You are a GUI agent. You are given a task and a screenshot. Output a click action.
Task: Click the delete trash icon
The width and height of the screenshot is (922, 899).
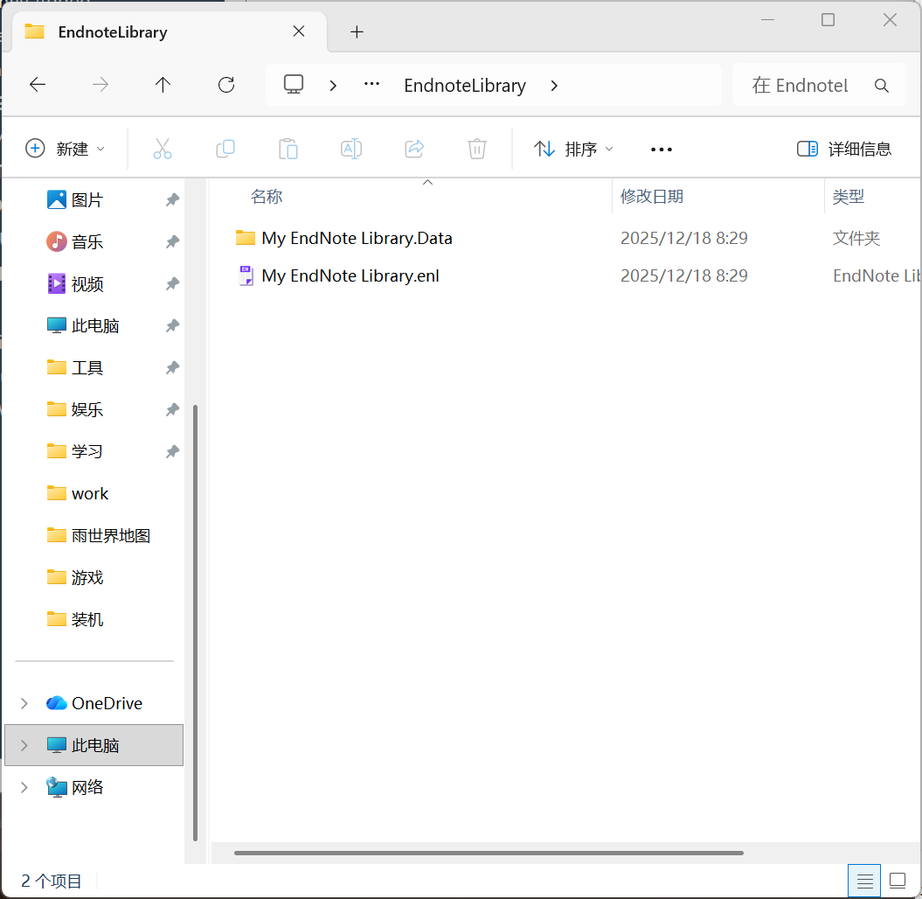click(477, 149)
